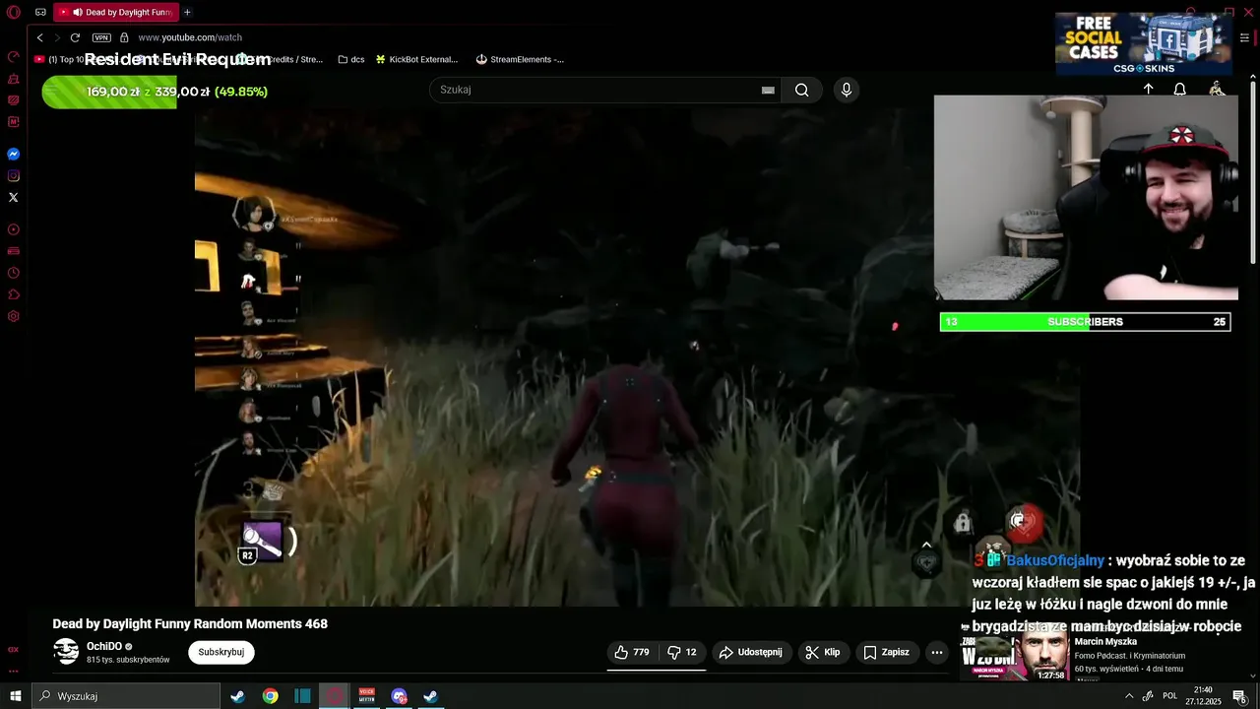
Task: Open YouTube account avatar menu
Action: point(1217,89)
